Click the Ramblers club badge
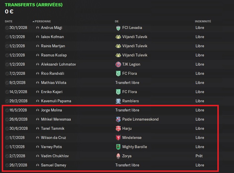Screen dimensions: 234x173 (x=118, y=101)
